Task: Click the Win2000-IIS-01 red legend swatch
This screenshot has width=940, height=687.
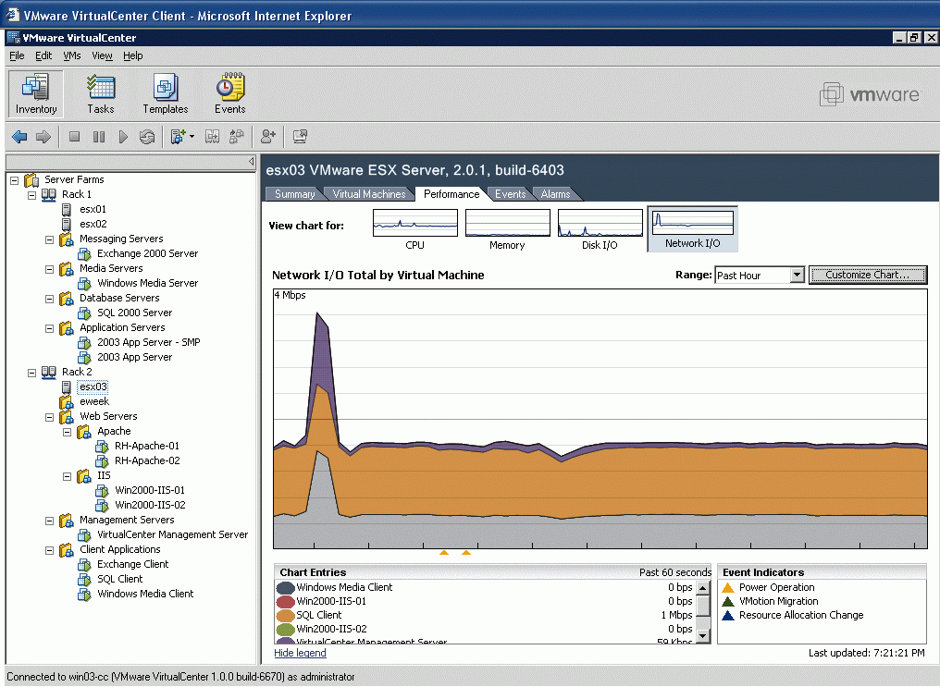Action: 285,601
